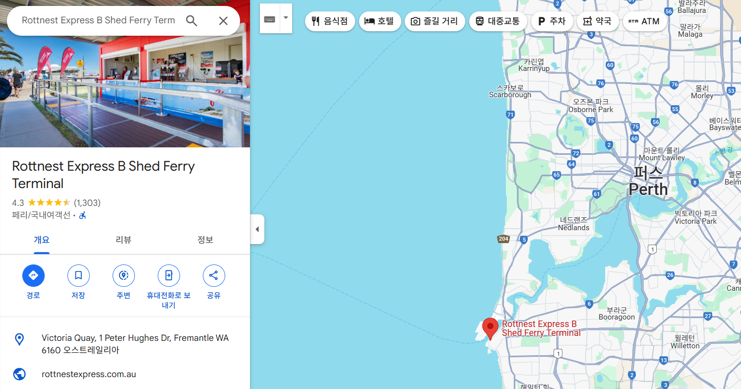Click the 저장 bookmark icon
741x389 pixels.
78,275
